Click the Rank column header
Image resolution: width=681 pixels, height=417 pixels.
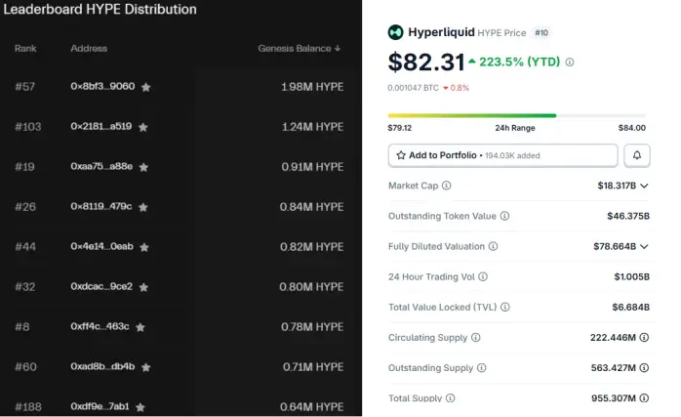(x=25, y=48)
